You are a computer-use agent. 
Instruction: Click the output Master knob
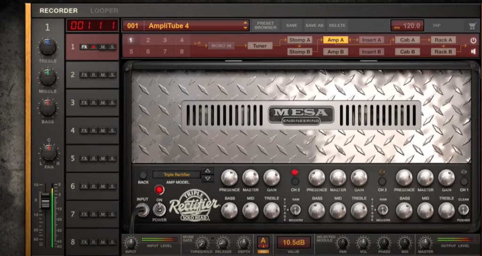point(426,243)
